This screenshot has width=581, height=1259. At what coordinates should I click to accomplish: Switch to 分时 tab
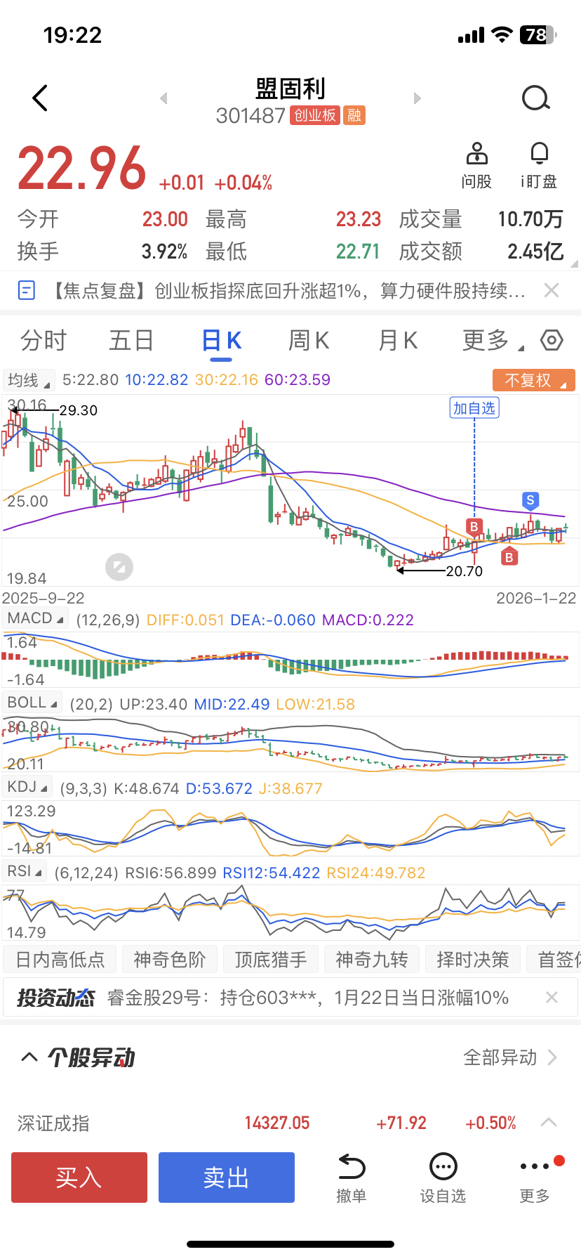coord(44,341)
